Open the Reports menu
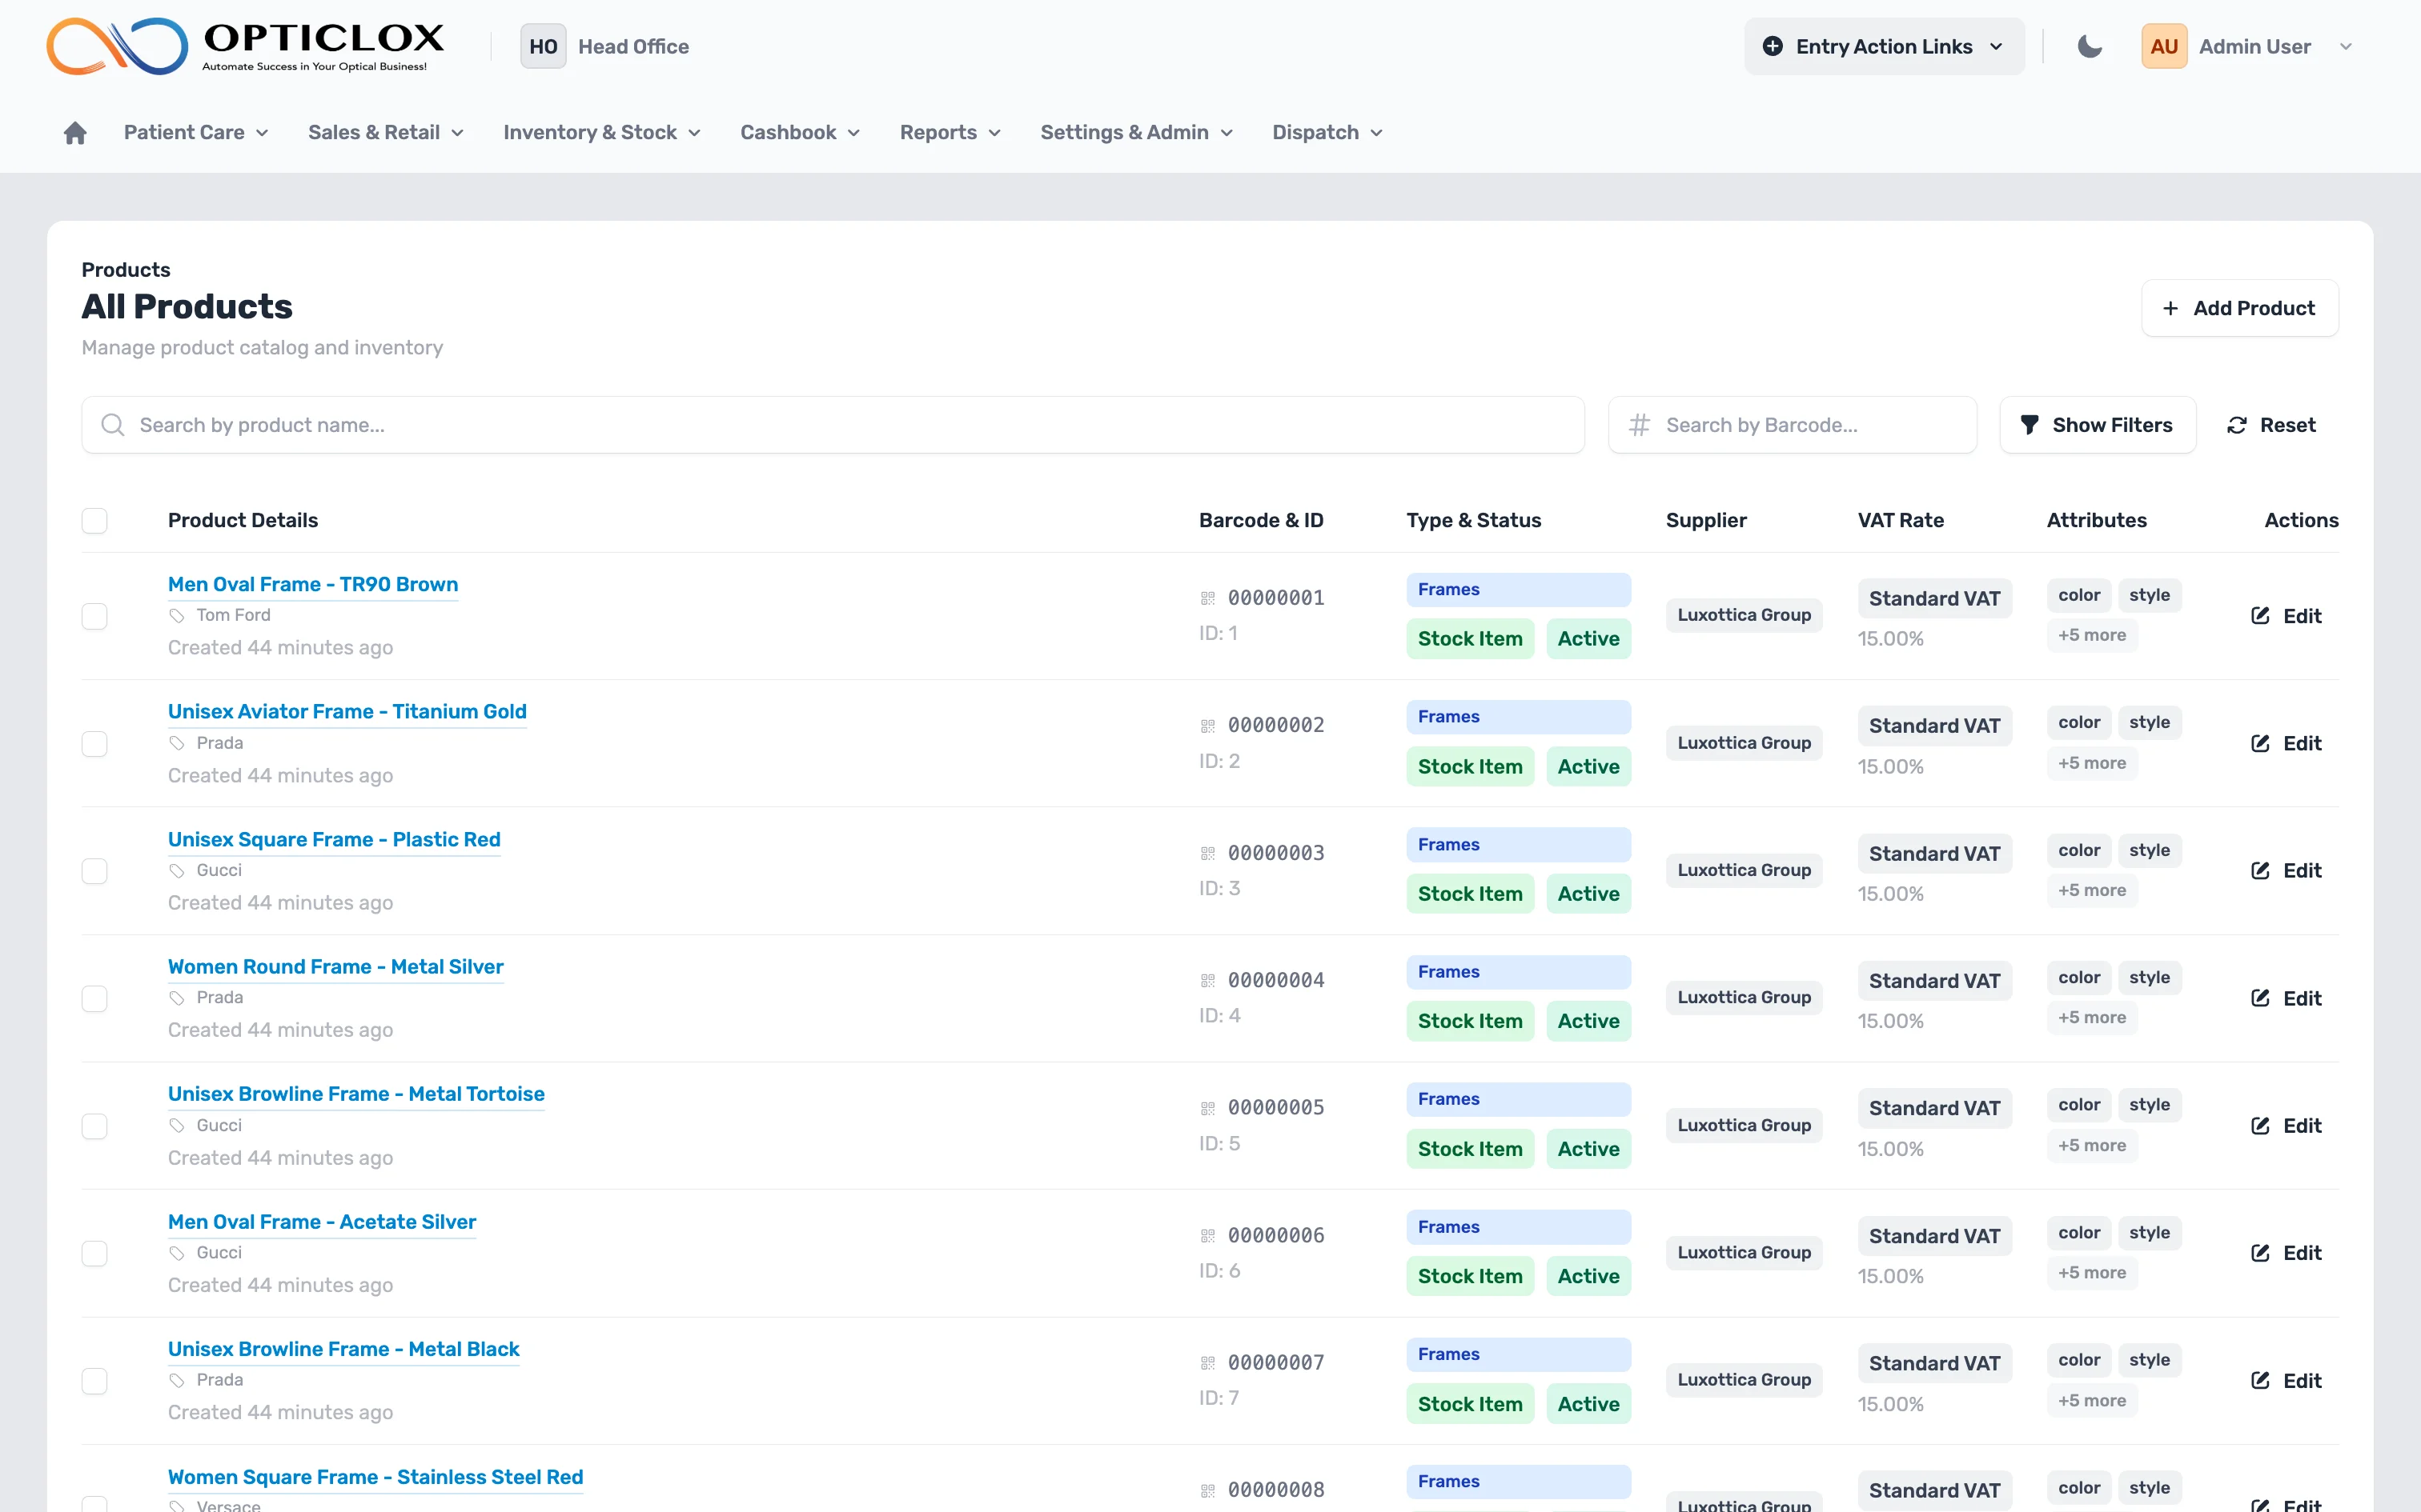Screen dimensions: 2421x1512 pos(950,133)
